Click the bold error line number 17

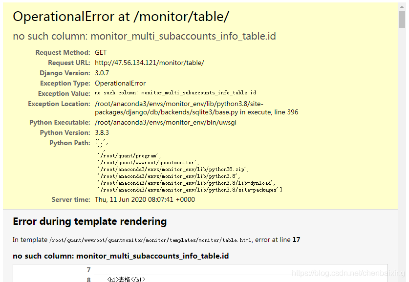296,240
